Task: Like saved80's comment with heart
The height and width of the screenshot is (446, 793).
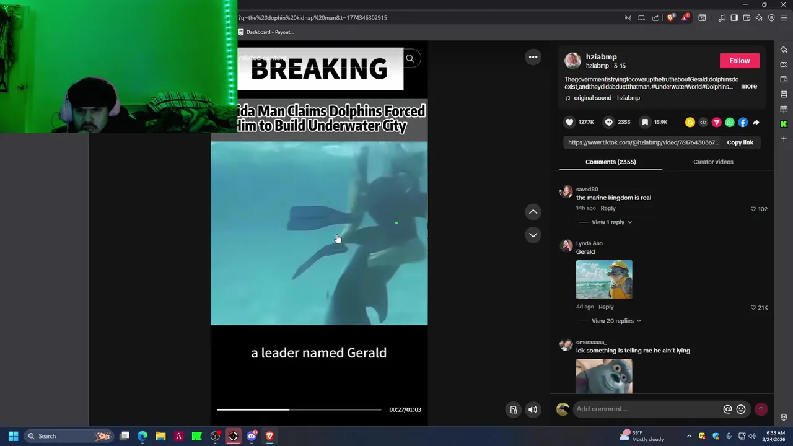Action: [753, 209]
